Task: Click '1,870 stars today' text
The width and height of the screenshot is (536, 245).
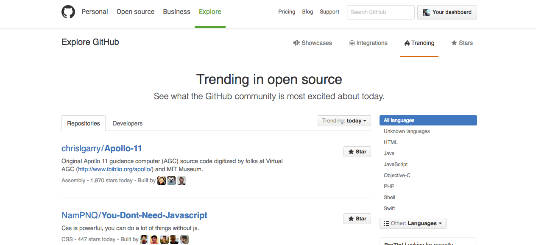Action: tap(112, 181)
